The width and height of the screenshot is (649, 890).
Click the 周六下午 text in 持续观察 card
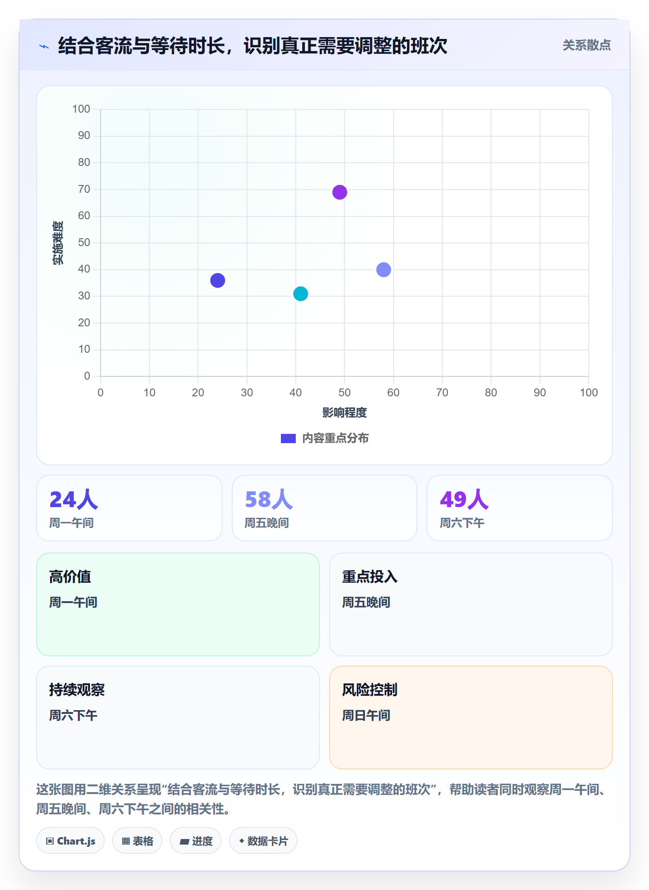73,715
